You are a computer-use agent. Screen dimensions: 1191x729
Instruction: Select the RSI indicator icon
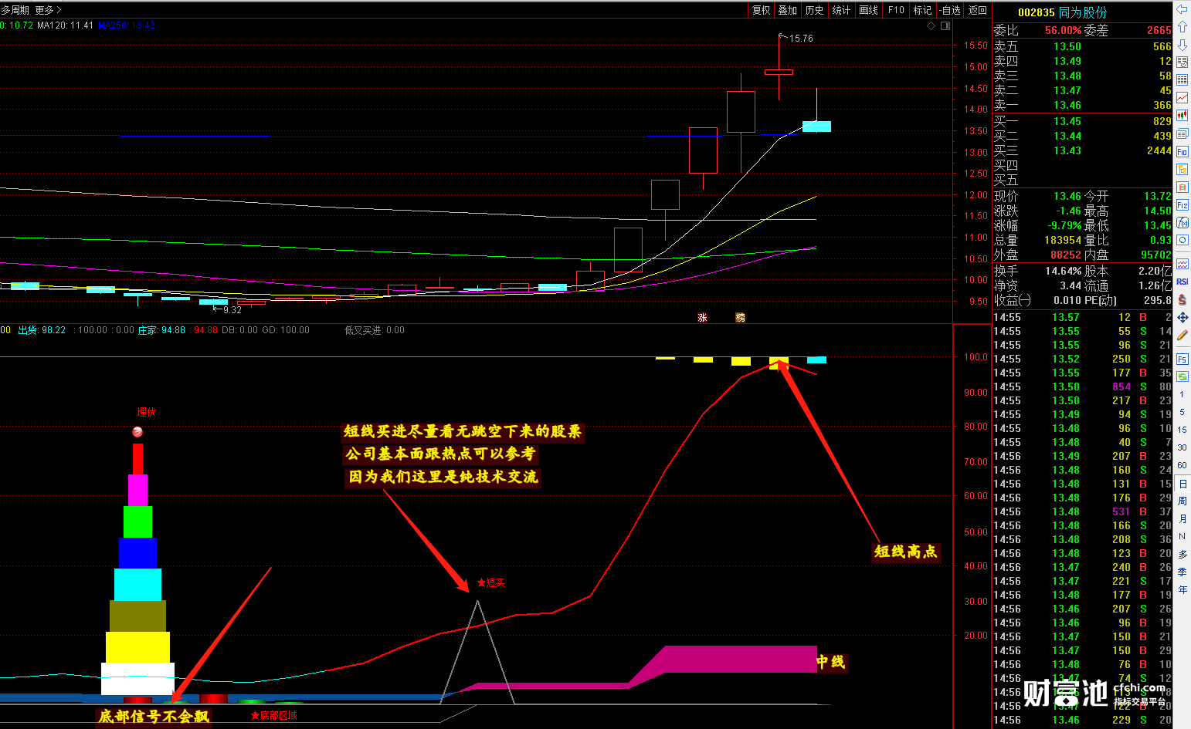point(1182,282)
